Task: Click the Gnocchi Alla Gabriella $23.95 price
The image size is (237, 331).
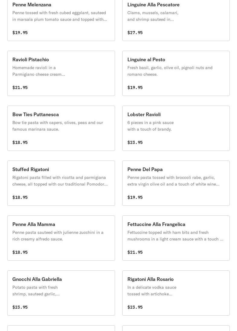Action: (x=20, y=307)
